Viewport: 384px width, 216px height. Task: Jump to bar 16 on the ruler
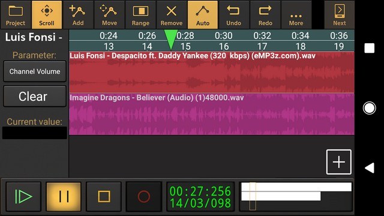(x=224, y=46)
